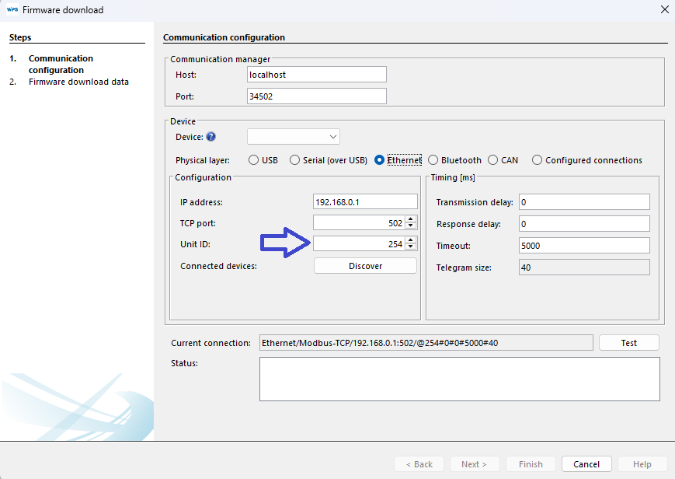Viewport: 675px width, 479px height.
Task: Enable Configured connections radio button
Action: (x=537, y=160)
